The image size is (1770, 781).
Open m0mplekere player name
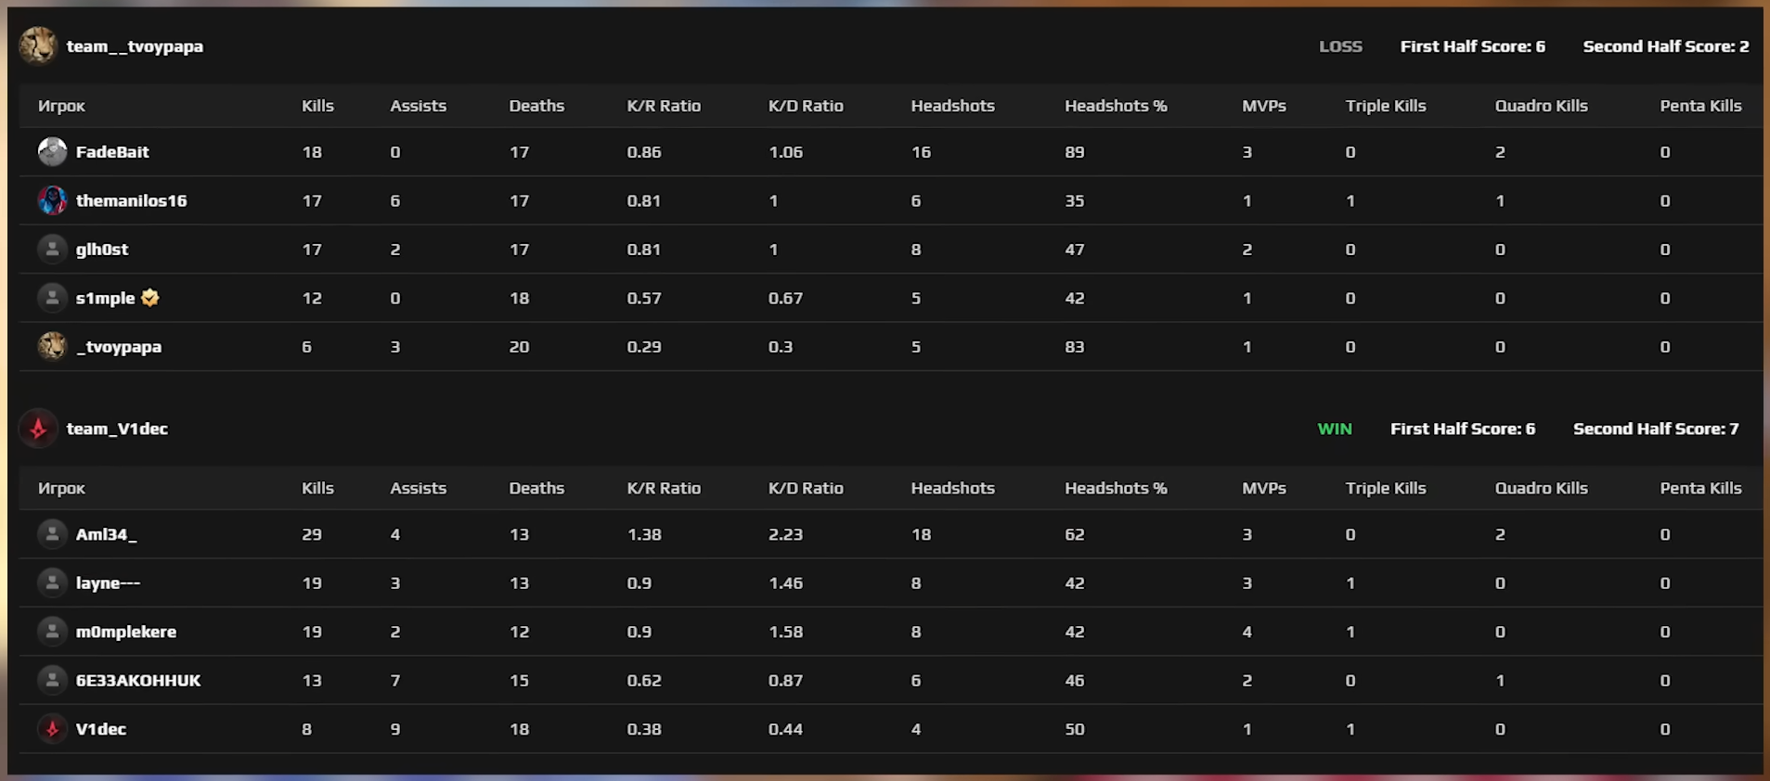[x=126, y=632]
